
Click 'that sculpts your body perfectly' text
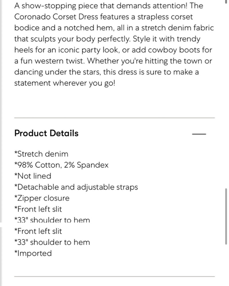[72, 39]
